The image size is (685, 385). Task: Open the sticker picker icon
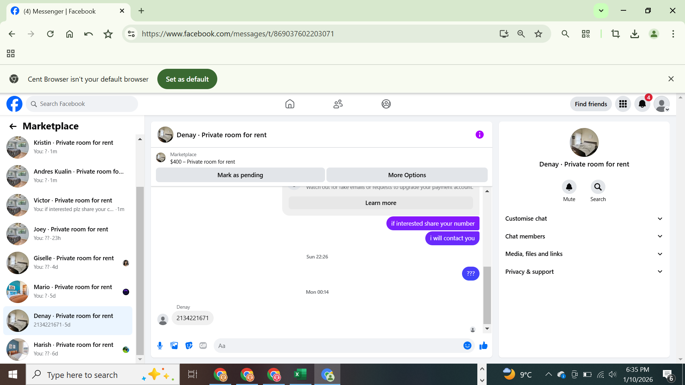(189, 345)
